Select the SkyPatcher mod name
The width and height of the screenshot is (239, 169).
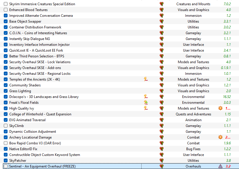pos(18,161)
